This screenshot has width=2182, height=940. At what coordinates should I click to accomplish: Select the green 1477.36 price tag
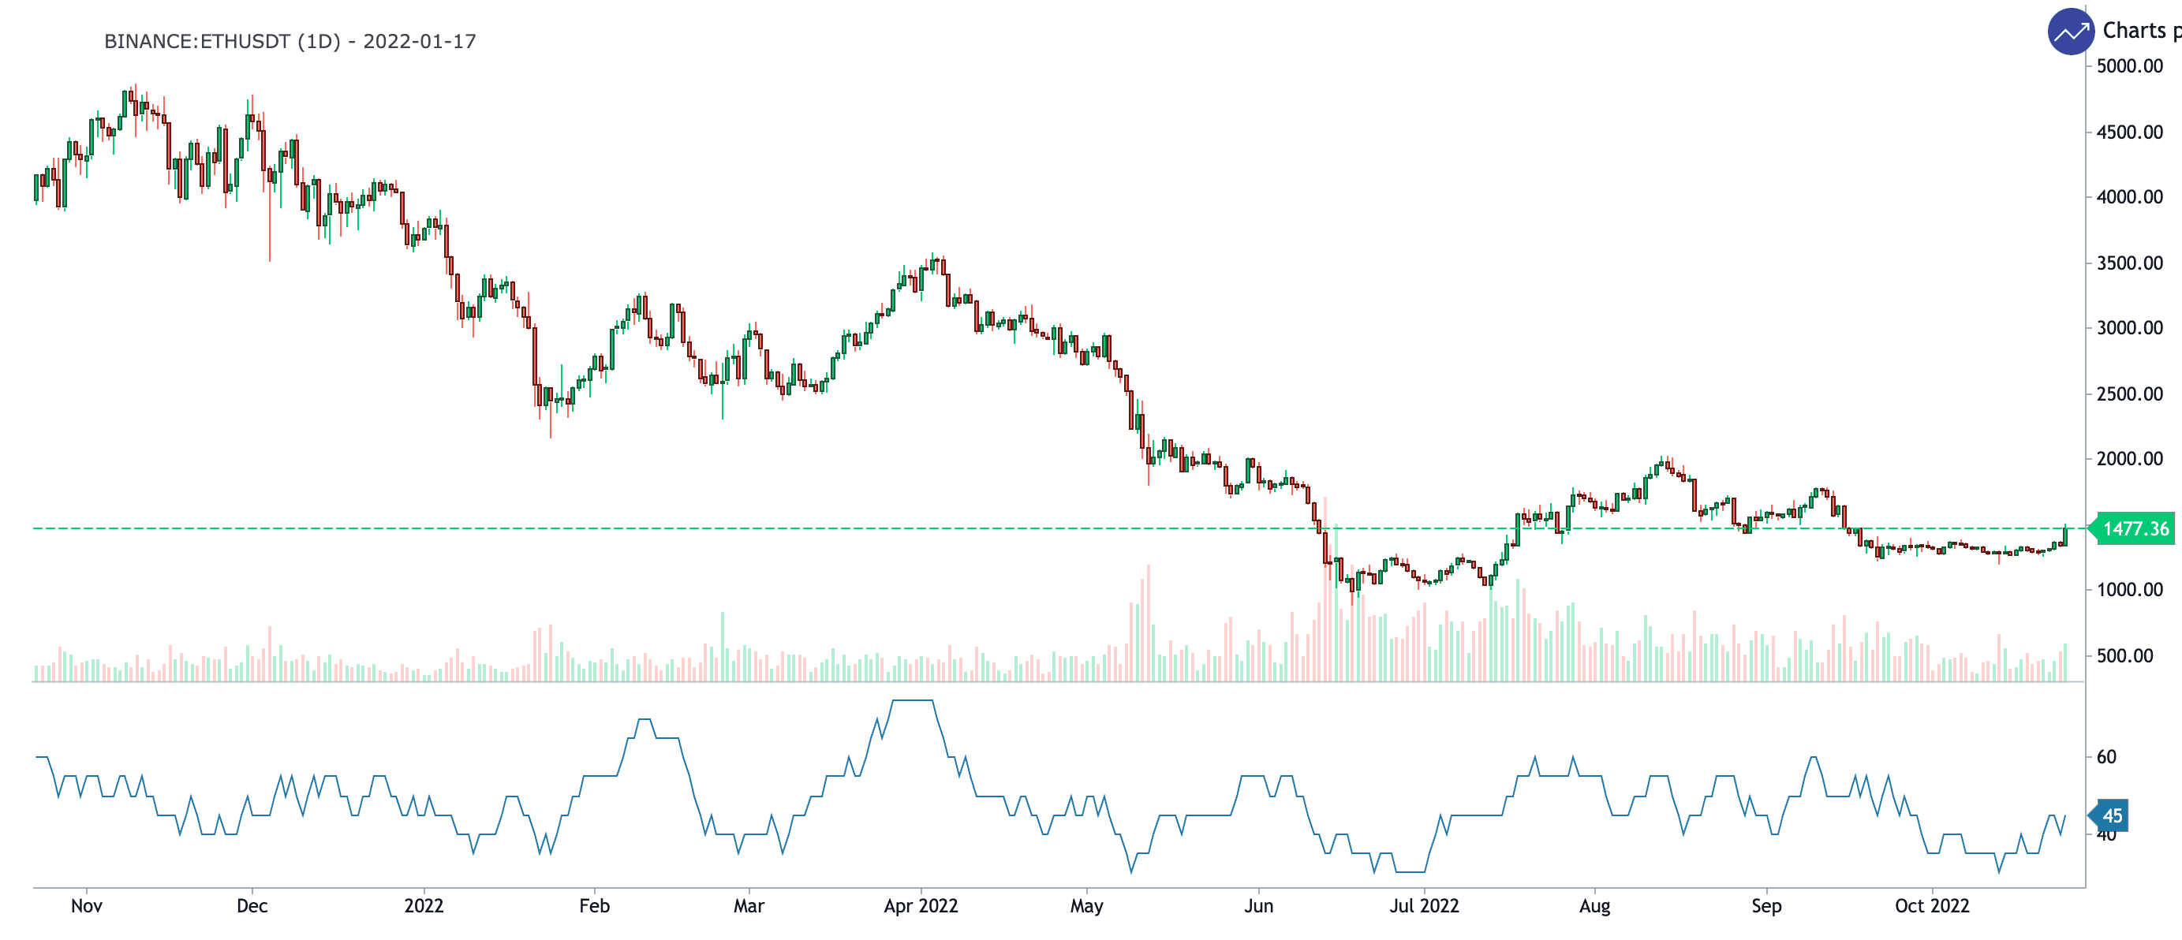point(2135,529)
